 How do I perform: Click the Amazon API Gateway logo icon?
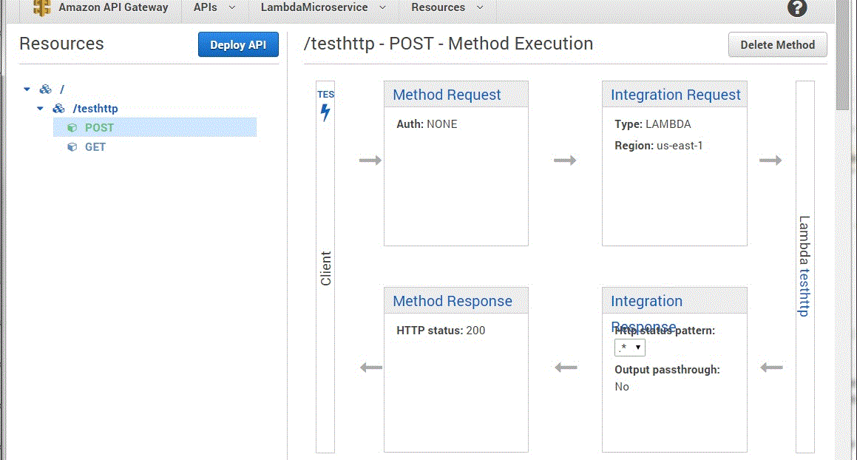[42, 8]
